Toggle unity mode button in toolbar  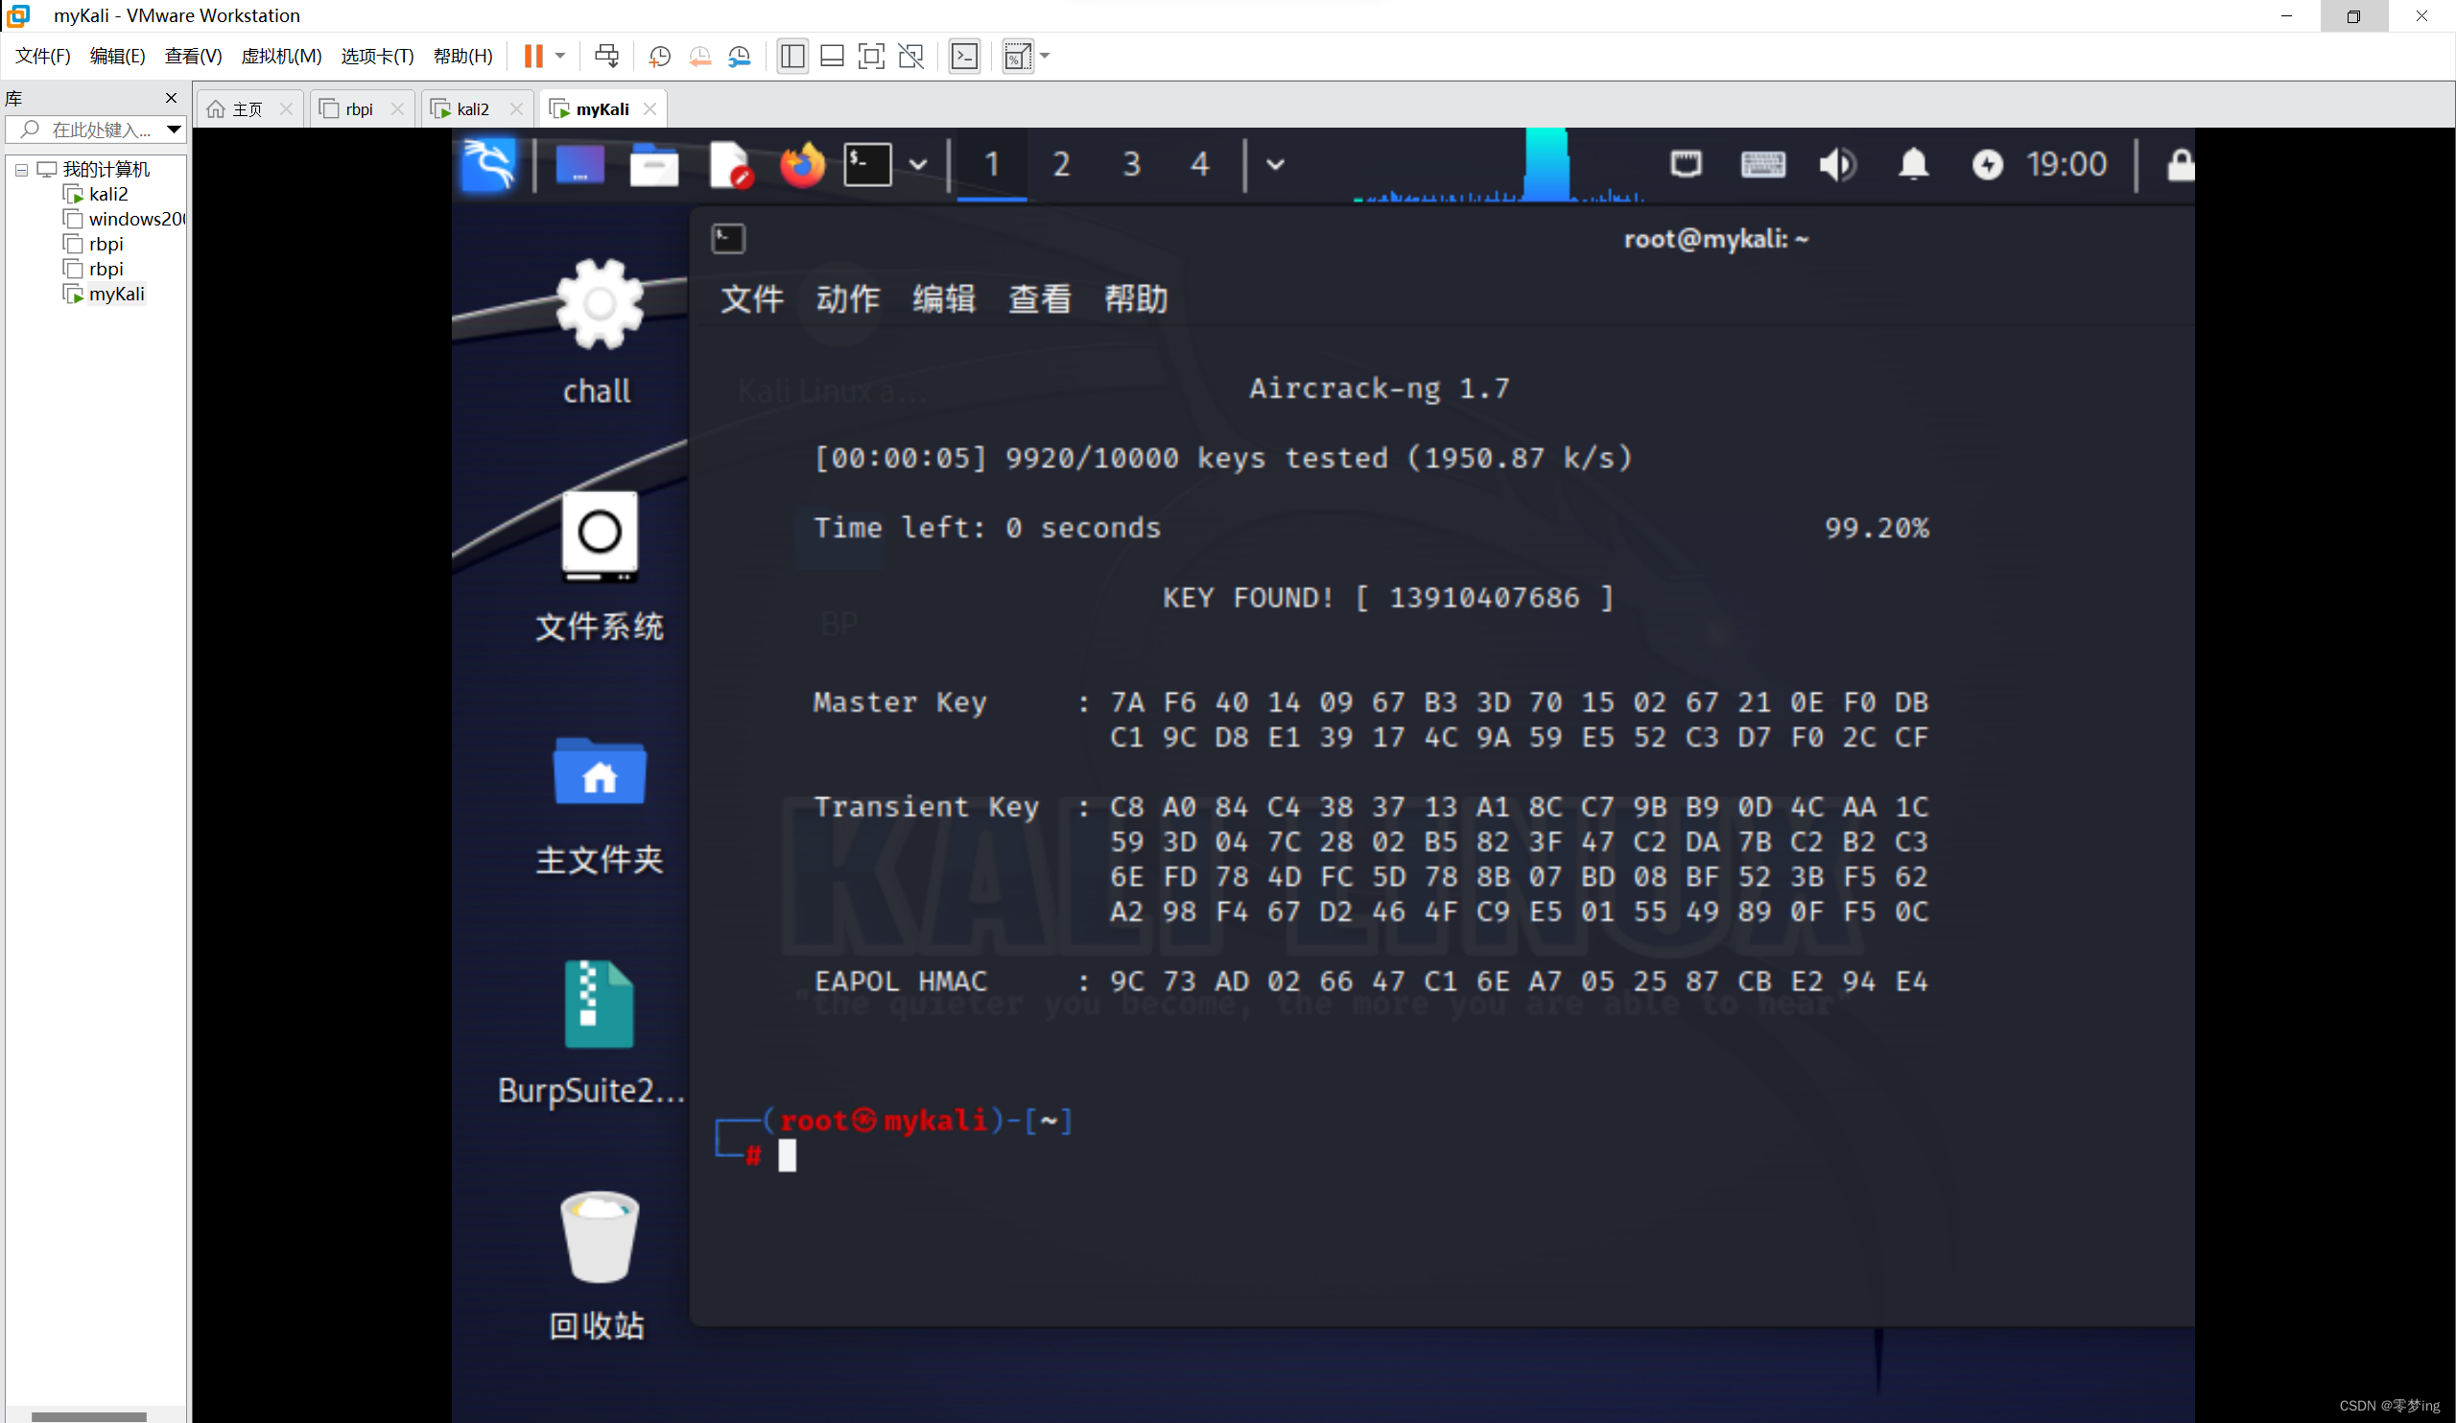pyautogui.click(x=910, y=56)
